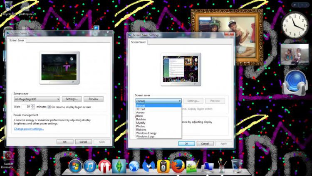Increase wait minutes with up arrow

point(33,105)
